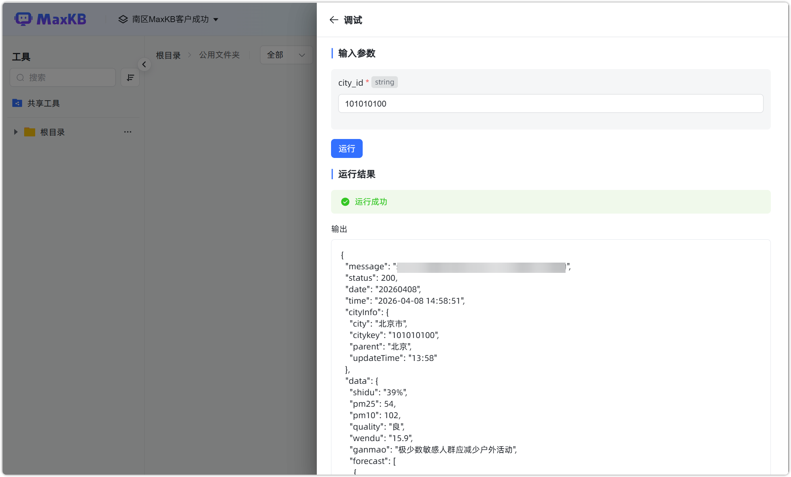The height and width of the screenshot is (477, 791).
Task: Click the "parent": "北京" output line
Action: pyautogui.click(x=380, y=347)
